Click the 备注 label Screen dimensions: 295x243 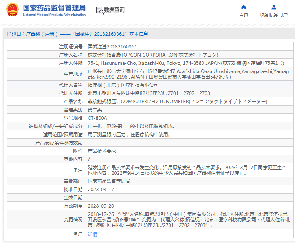coord(78,170)
